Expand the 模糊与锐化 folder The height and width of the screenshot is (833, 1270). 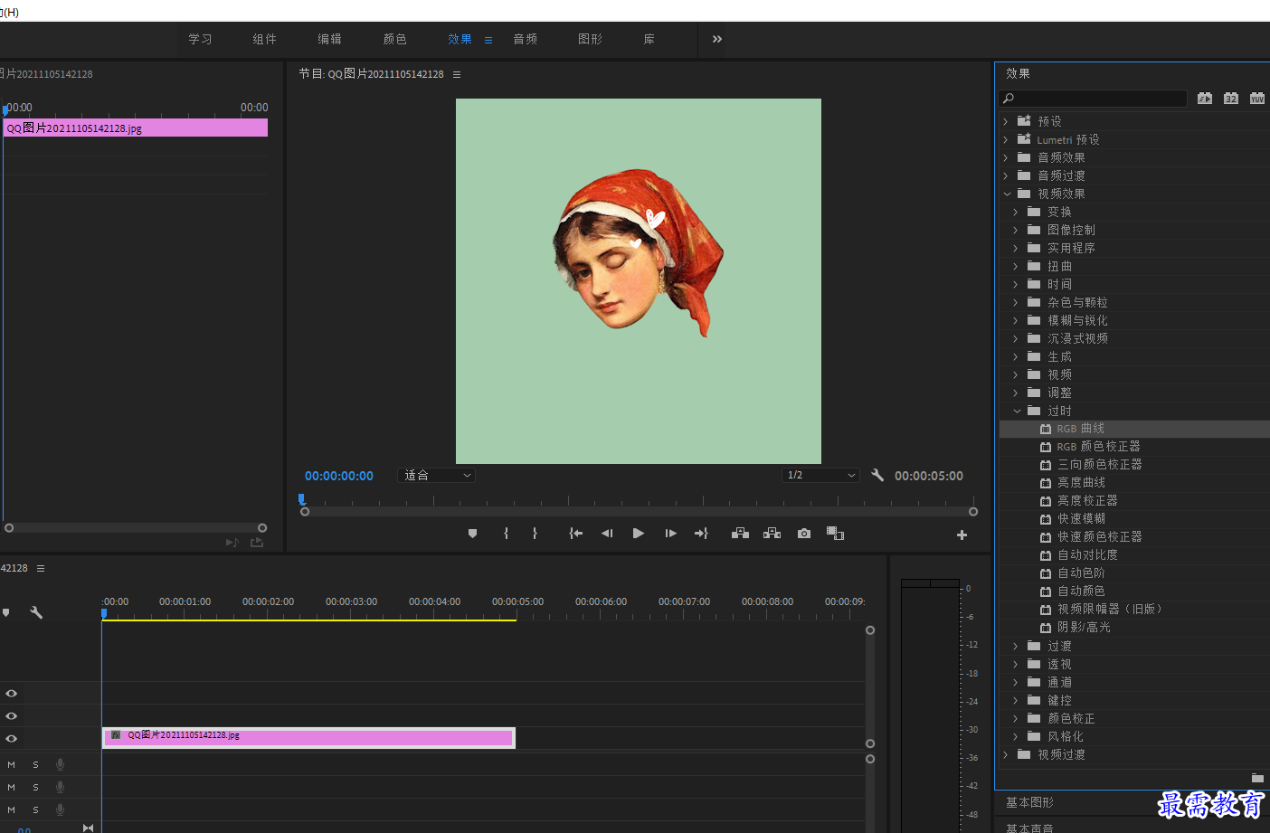tap(1015, 320)
